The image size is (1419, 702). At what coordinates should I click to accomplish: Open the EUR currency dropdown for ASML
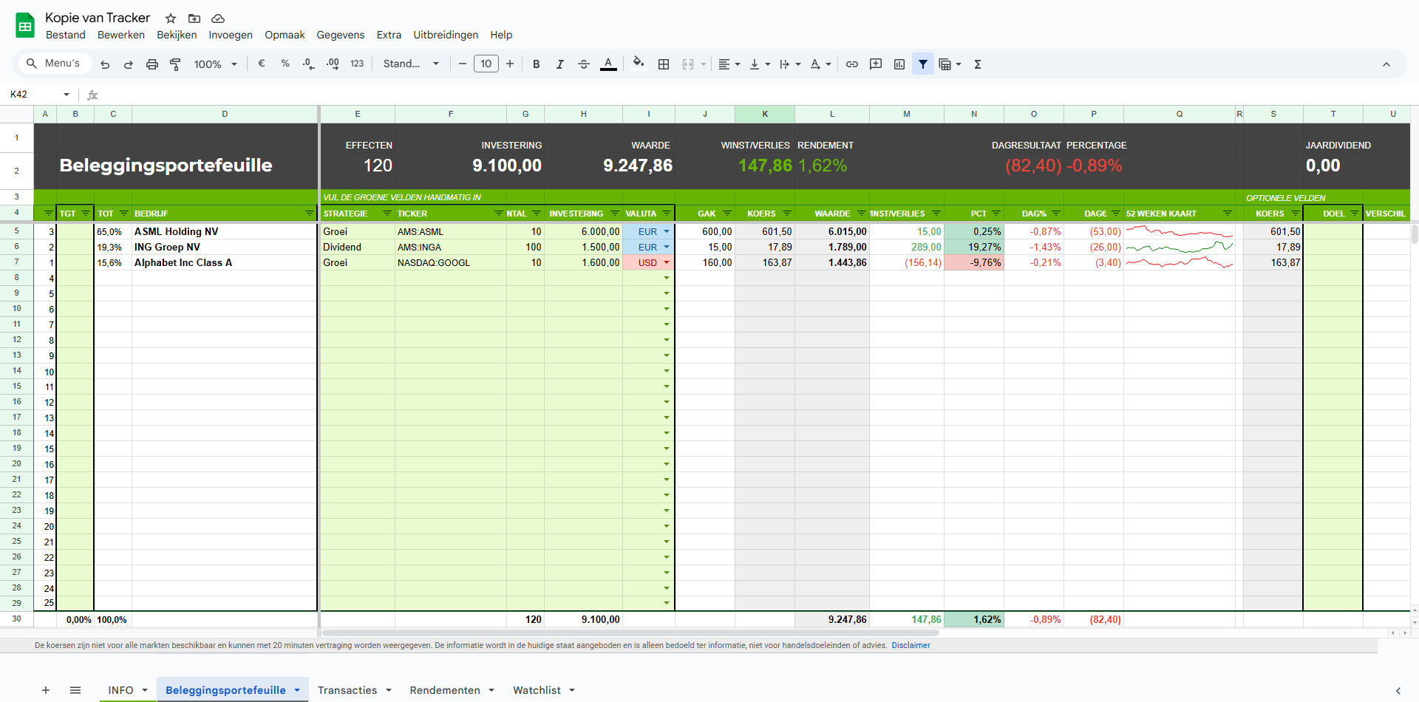(667, 231)
